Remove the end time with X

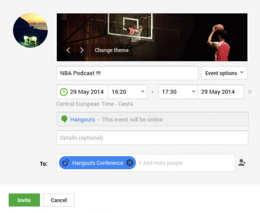click(x=250, y=92)
